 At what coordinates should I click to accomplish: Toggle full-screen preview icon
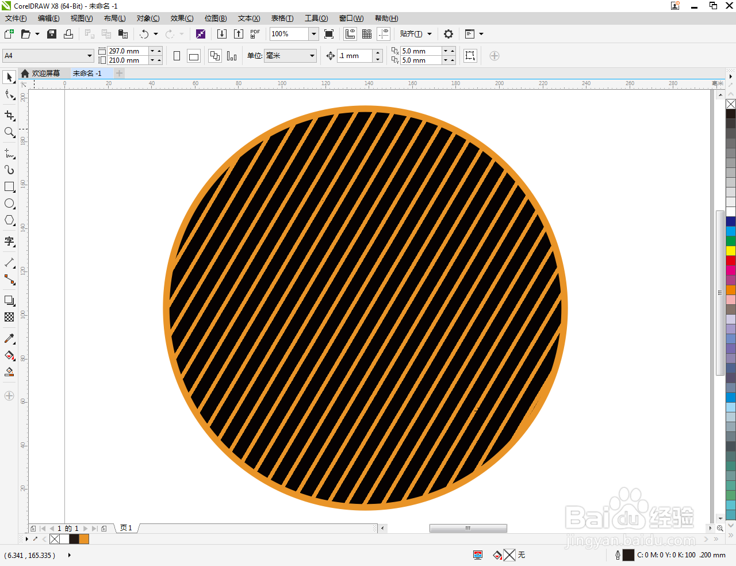(329, 34)
